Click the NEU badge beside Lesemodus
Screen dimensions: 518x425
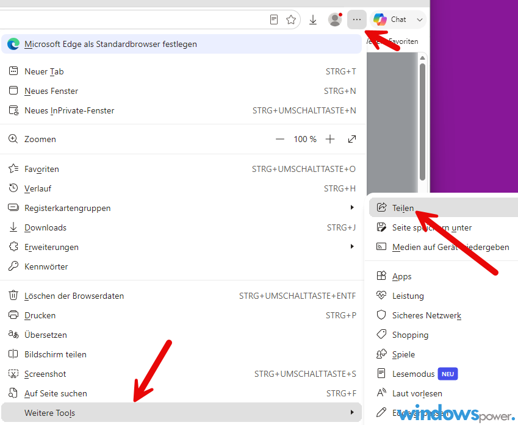(448, 374)
